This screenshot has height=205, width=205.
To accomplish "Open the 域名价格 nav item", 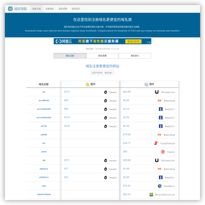I will (36, 9).
